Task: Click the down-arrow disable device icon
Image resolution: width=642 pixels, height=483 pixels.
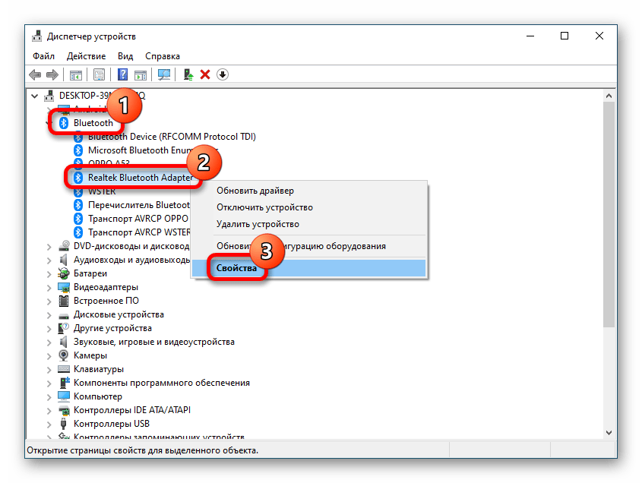Action: pos(223,74)
